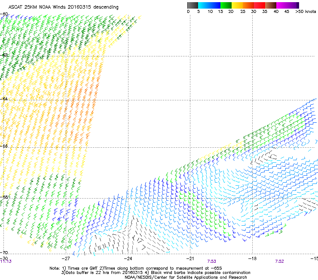Click the purple 7:53 swath time label
Image resolution: width=318 pixels, height=280 pixels.
click(211, 261)
